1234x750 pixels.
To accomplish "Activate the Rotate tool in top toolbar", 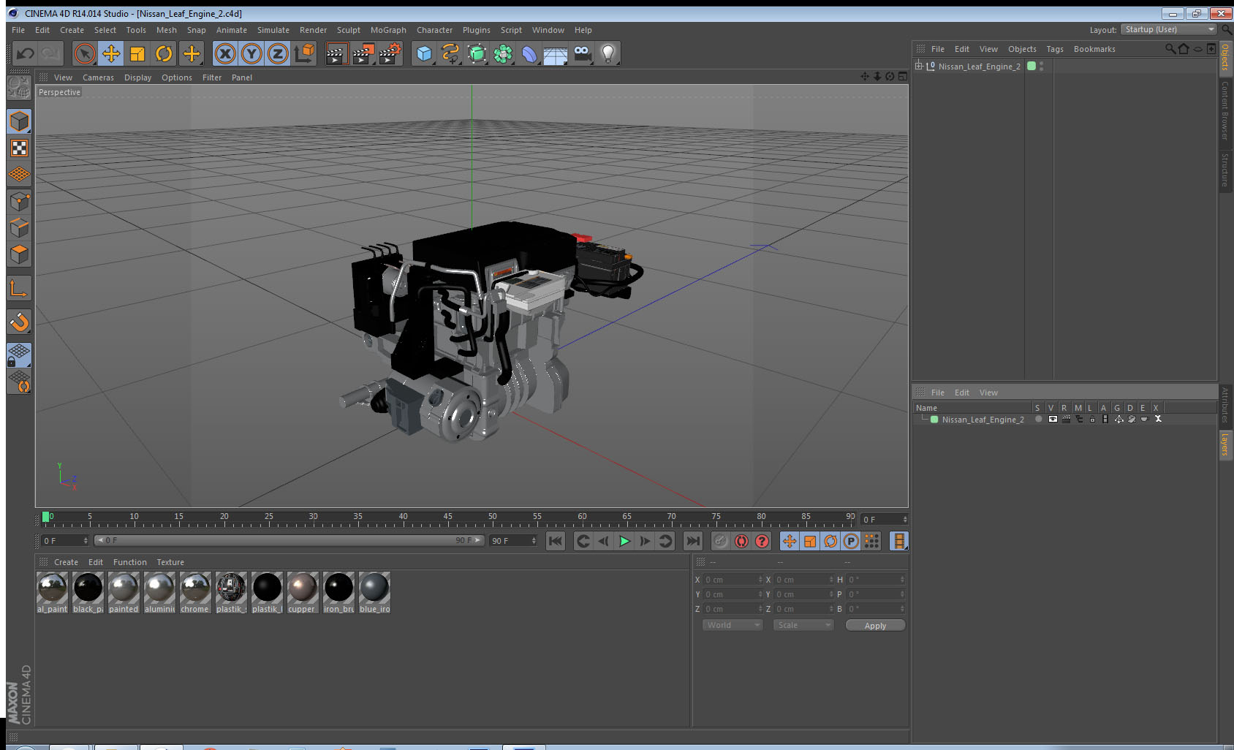I will click(164, 53).
